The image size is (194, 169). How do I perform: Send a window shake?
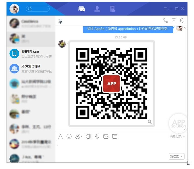point(88,136)
